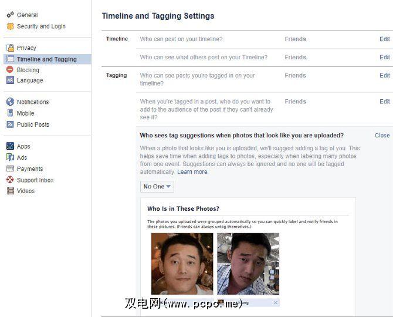Remove the name tag under right photo
Image resolution: width=393 pixels, height=317 pixels.
pos(276,303)
